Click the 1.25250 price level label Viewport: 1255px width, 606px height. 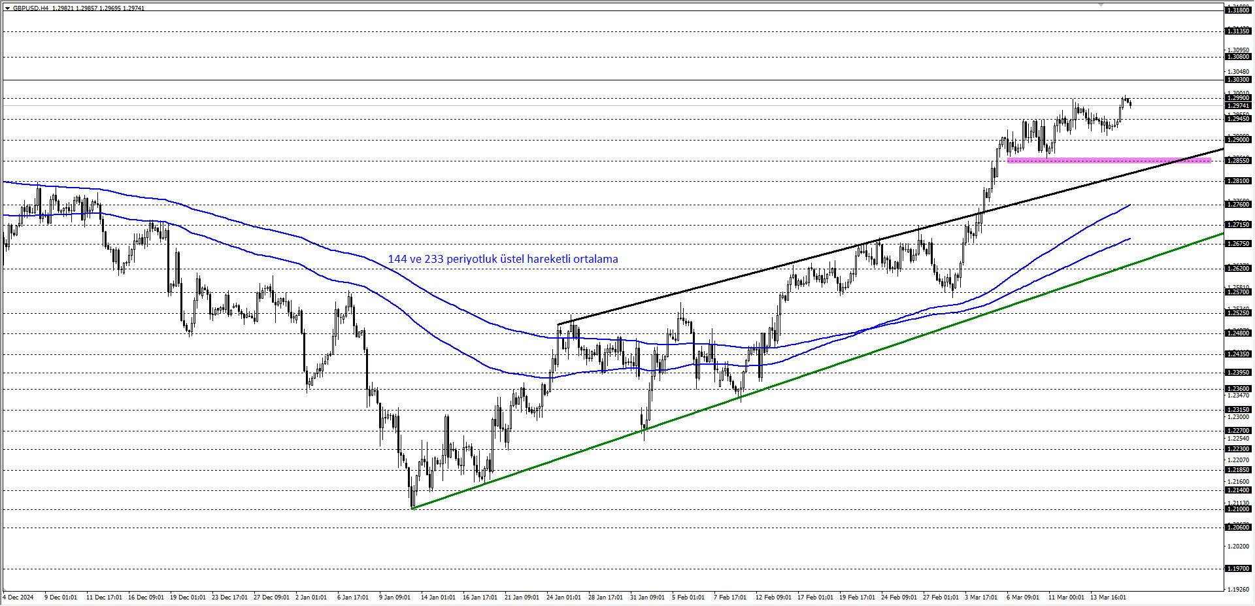coord(1238,313)
